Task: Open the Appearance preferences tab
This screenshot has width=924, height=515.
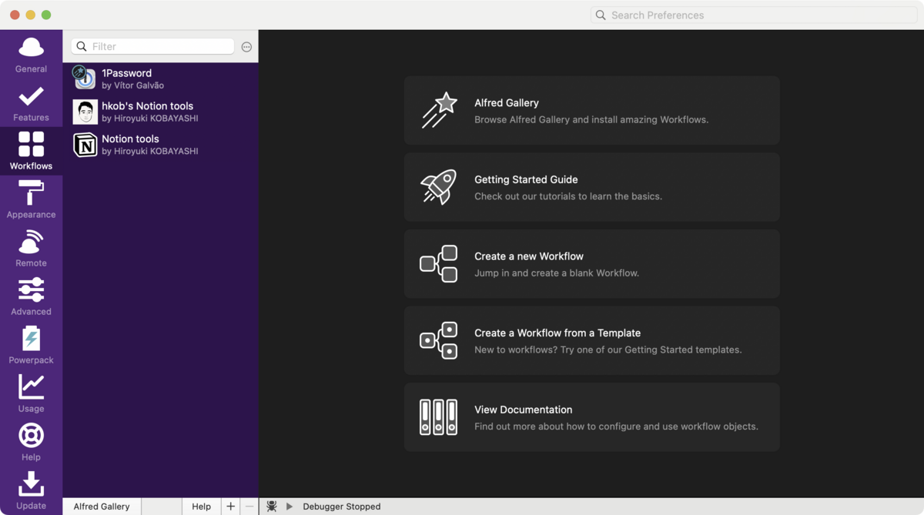Action: point(31,200)
